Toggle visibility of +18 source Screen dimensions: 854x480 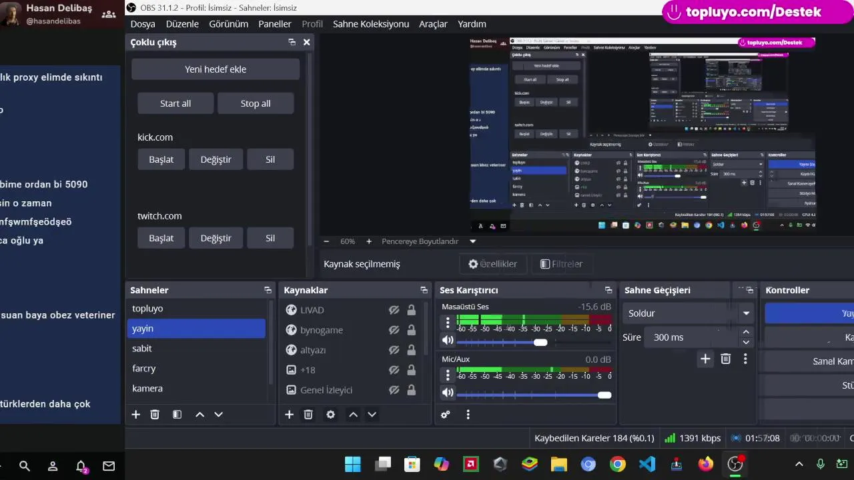[394, 370]
